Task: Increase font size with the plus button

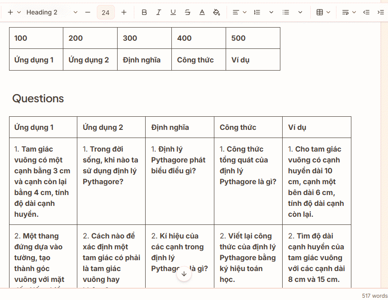Action: click(x=124, y=12)
